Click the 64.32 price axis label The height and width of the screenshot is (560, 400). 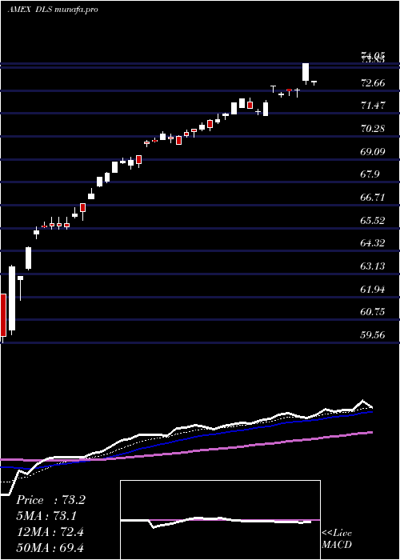[x=373, y=243]
